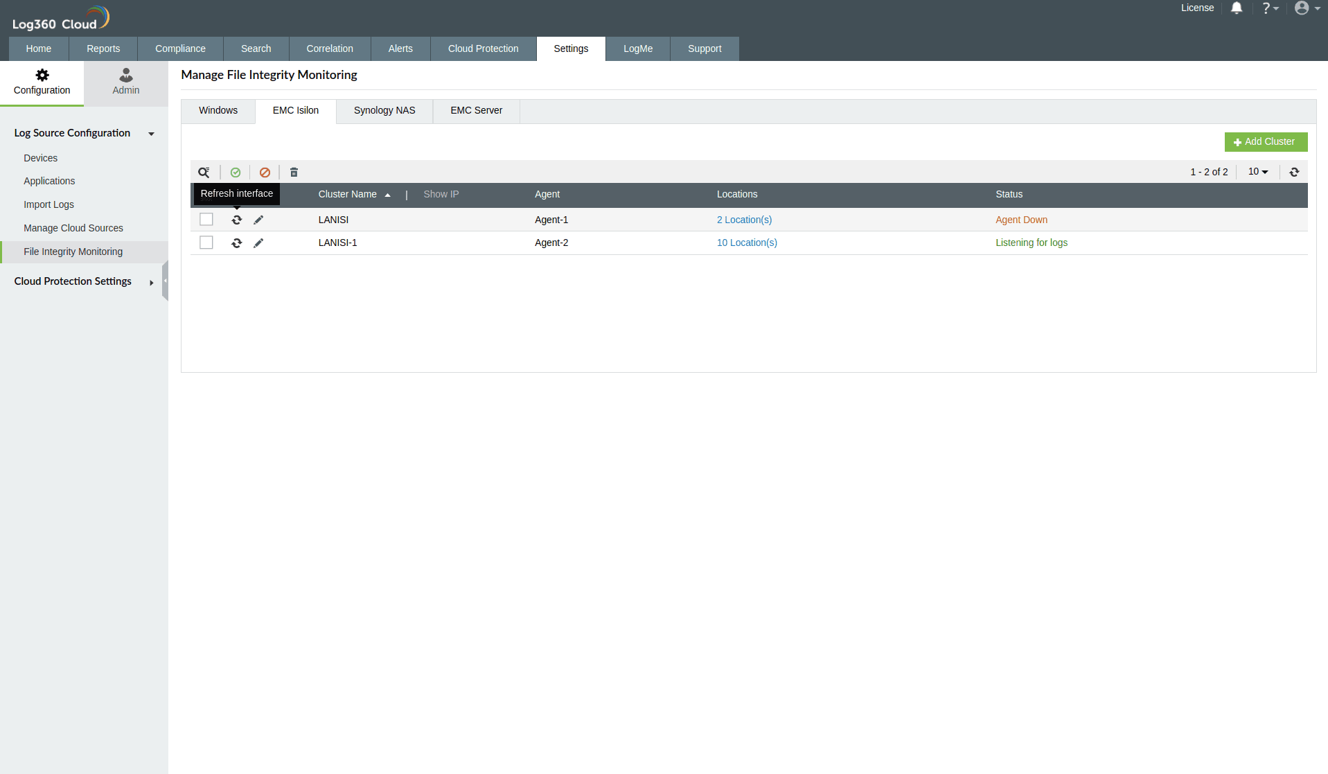The height and width of the screenshot is (774, 1328).
Task: Switch to the Synology NAS tab
Action: [x=384, y=111]
